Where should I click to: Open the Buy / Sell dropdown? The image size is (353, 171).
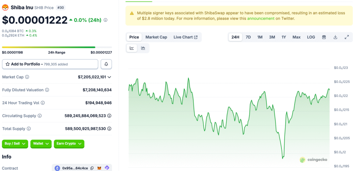coord(15,144)
